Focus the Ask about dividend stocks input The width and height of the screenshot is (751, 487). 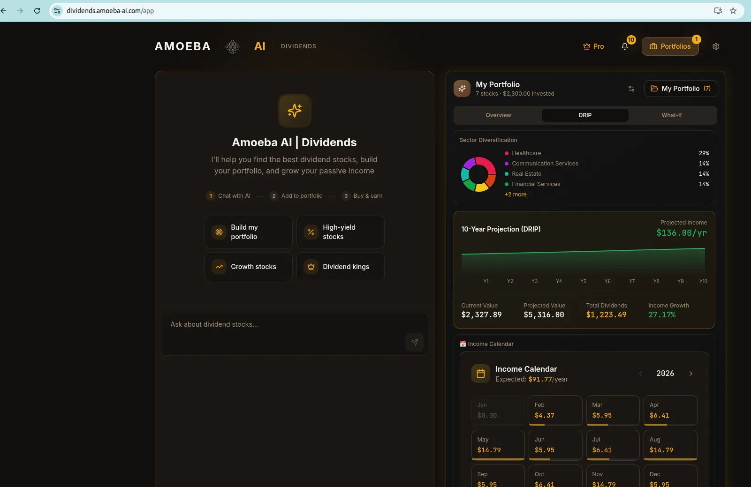pyautogui.click(x=295, y=334)
